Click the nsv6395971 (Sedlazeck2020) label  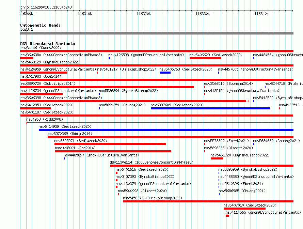pos(81,141)
